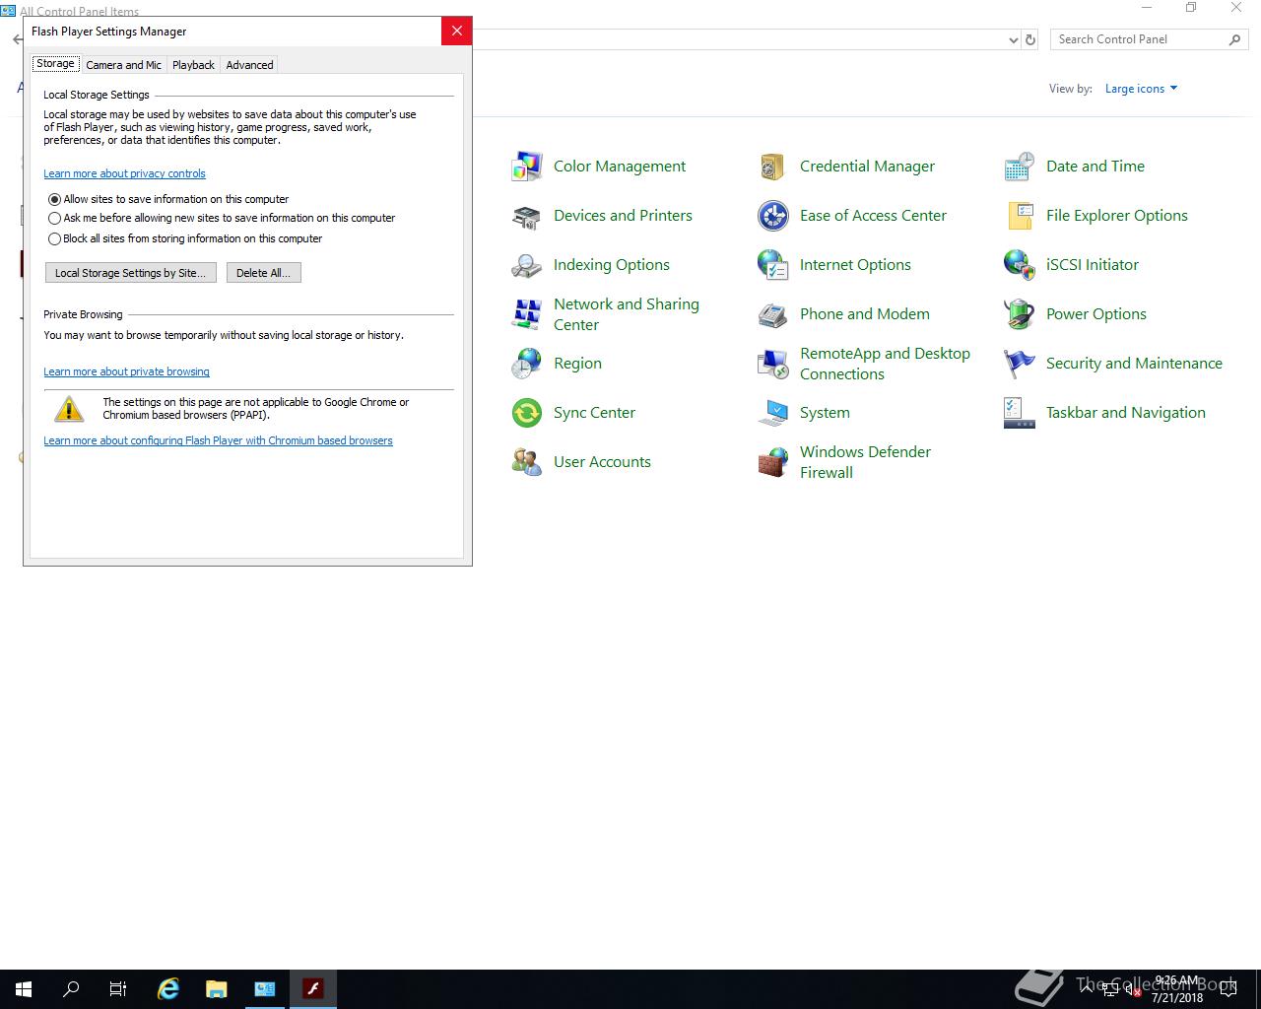Open the Date and Time link text

click(x=1095, y=167)
